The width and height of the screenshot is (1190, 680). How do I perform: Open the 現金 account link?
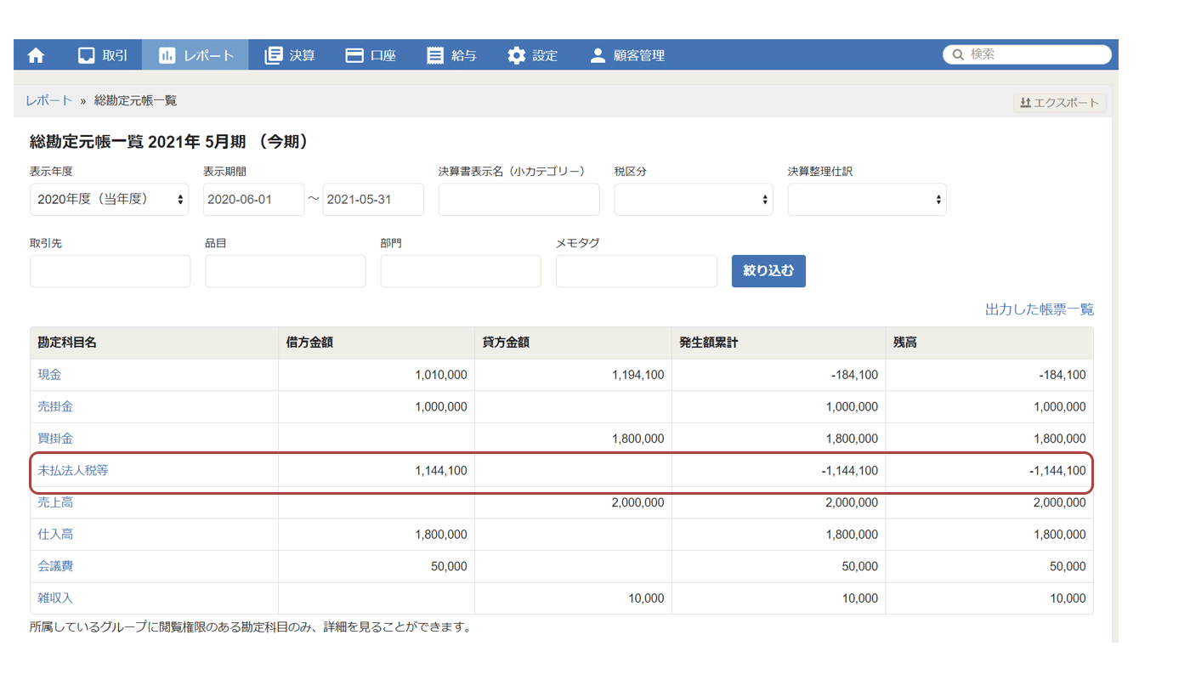[x=49, y=374]
